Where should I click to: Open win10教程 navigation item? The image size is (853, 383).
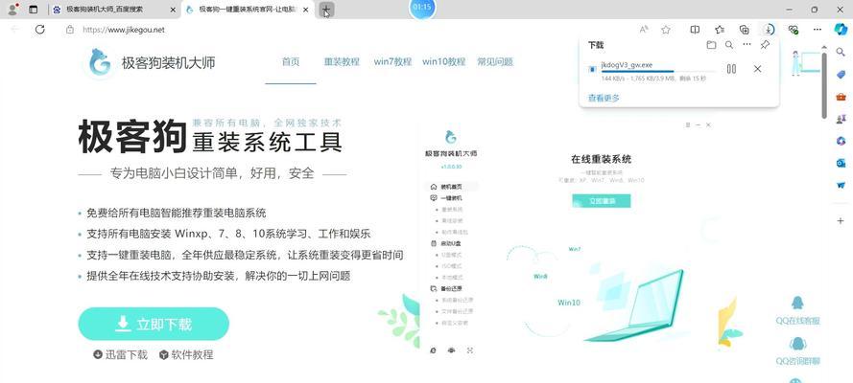tap(444, 62)
